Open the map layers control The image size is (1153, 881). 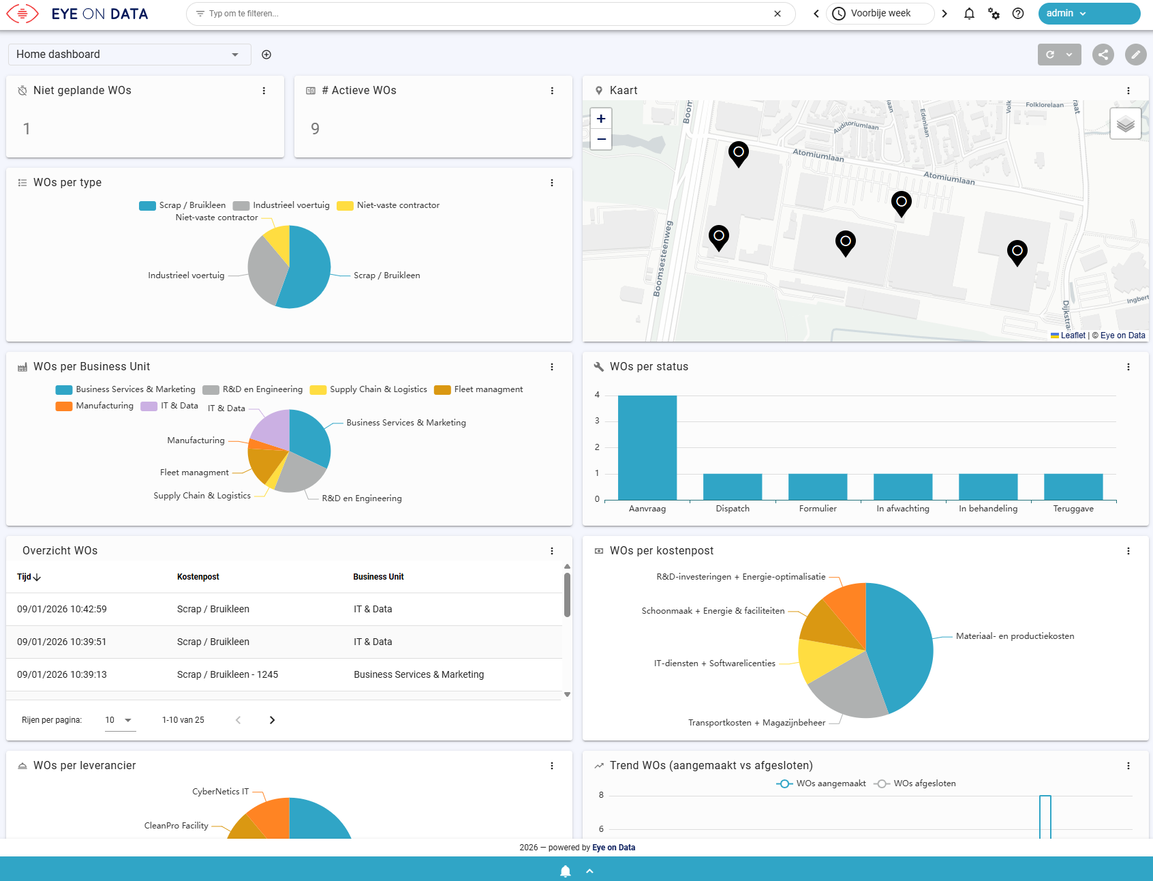click(1126, 123)
